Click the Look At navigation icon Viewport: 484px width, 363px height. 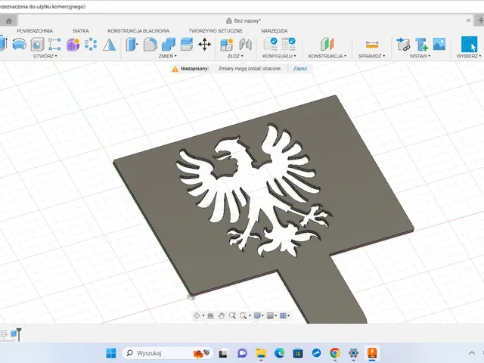click(x=210, y=315)
